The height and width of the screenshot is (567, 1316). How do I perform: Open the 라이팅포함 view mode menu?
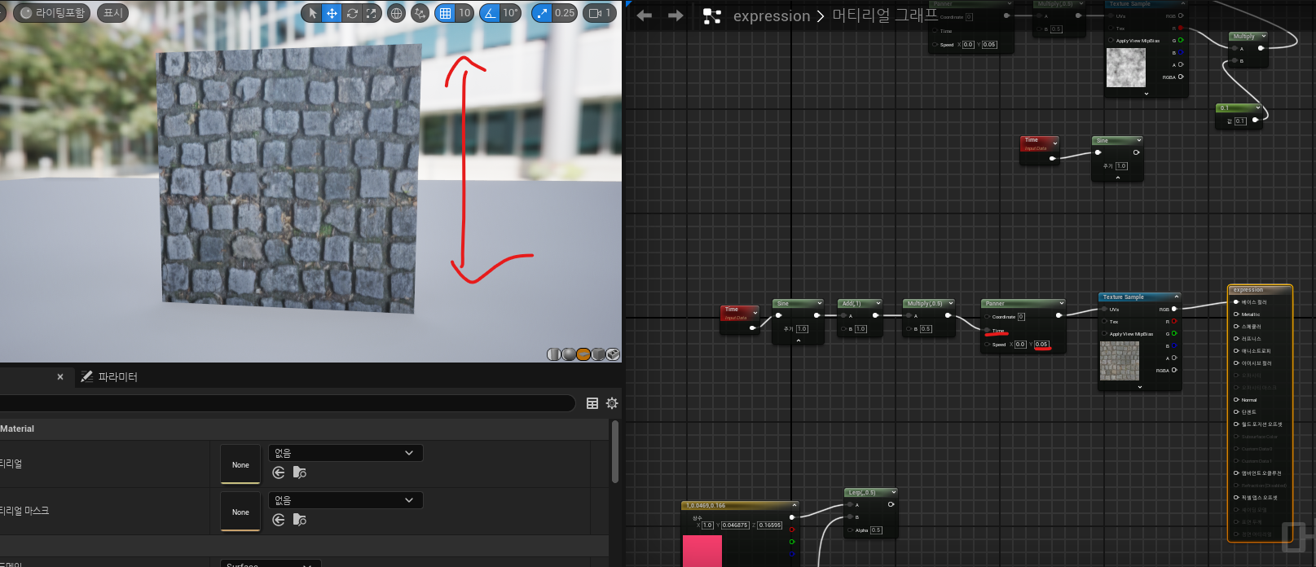pyautogui.click(x=51, y=13)
